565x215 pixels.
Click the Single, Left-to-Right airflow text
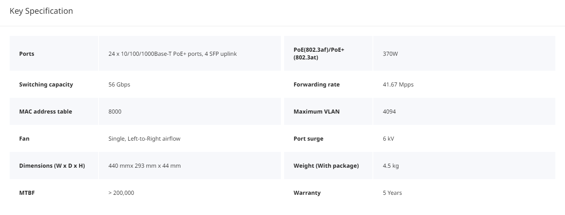click(144, 139)
